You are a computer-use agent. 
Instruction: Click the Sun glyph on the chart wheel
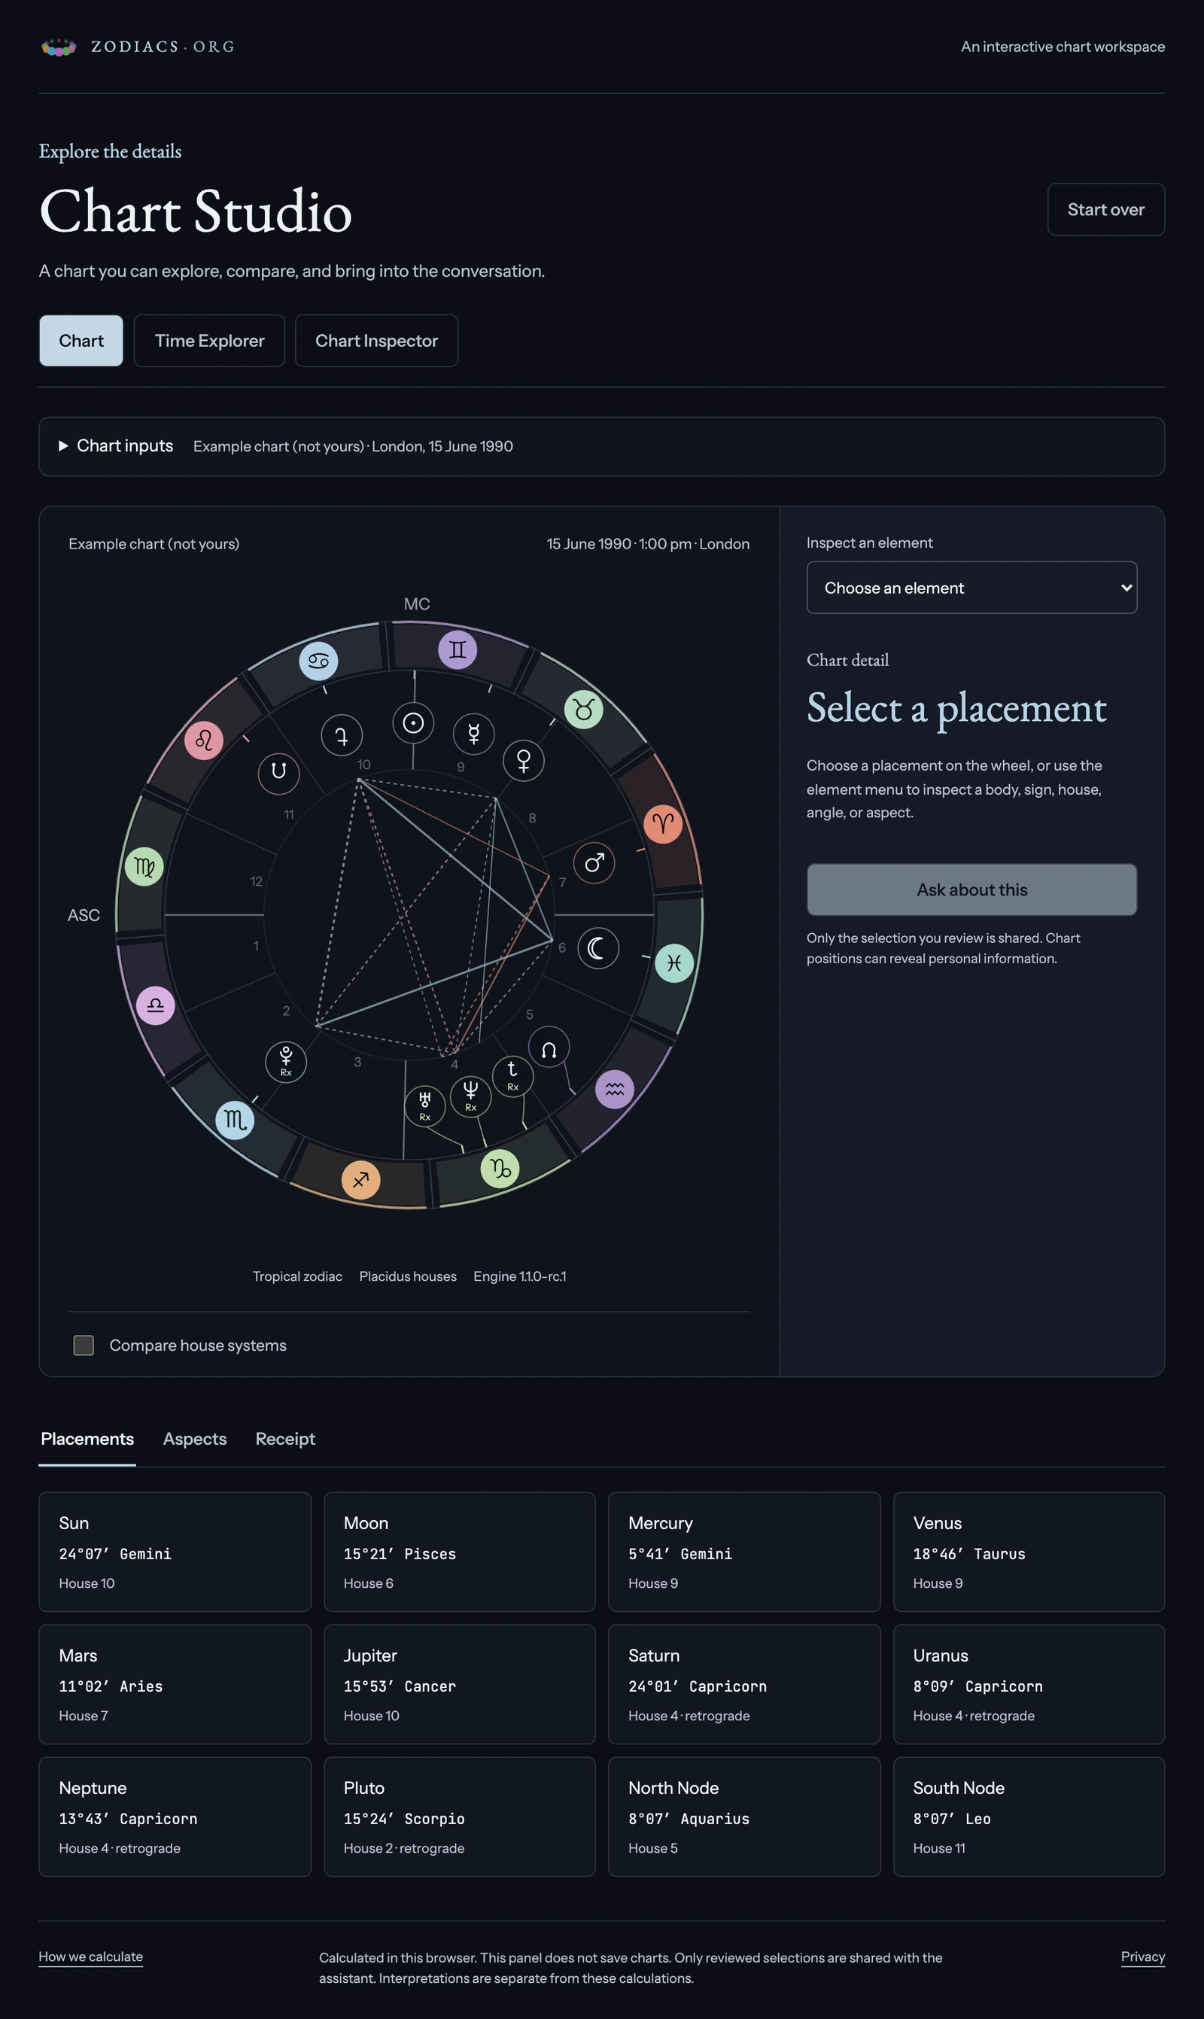click(x=413, y=722)
